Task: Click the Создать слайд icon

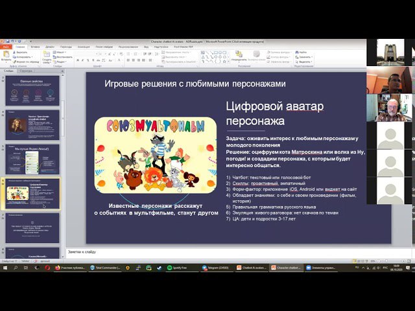Action: (x=47, y=54)
